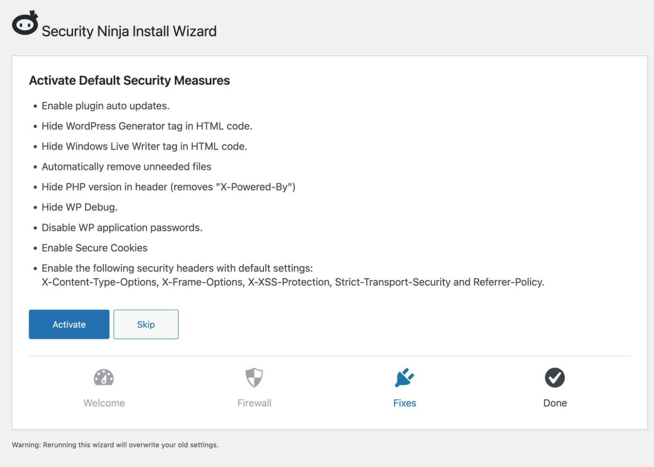Activate the default security measures
Image resolution: width=654 pixels, height=467 pixels.
(69, 324)
